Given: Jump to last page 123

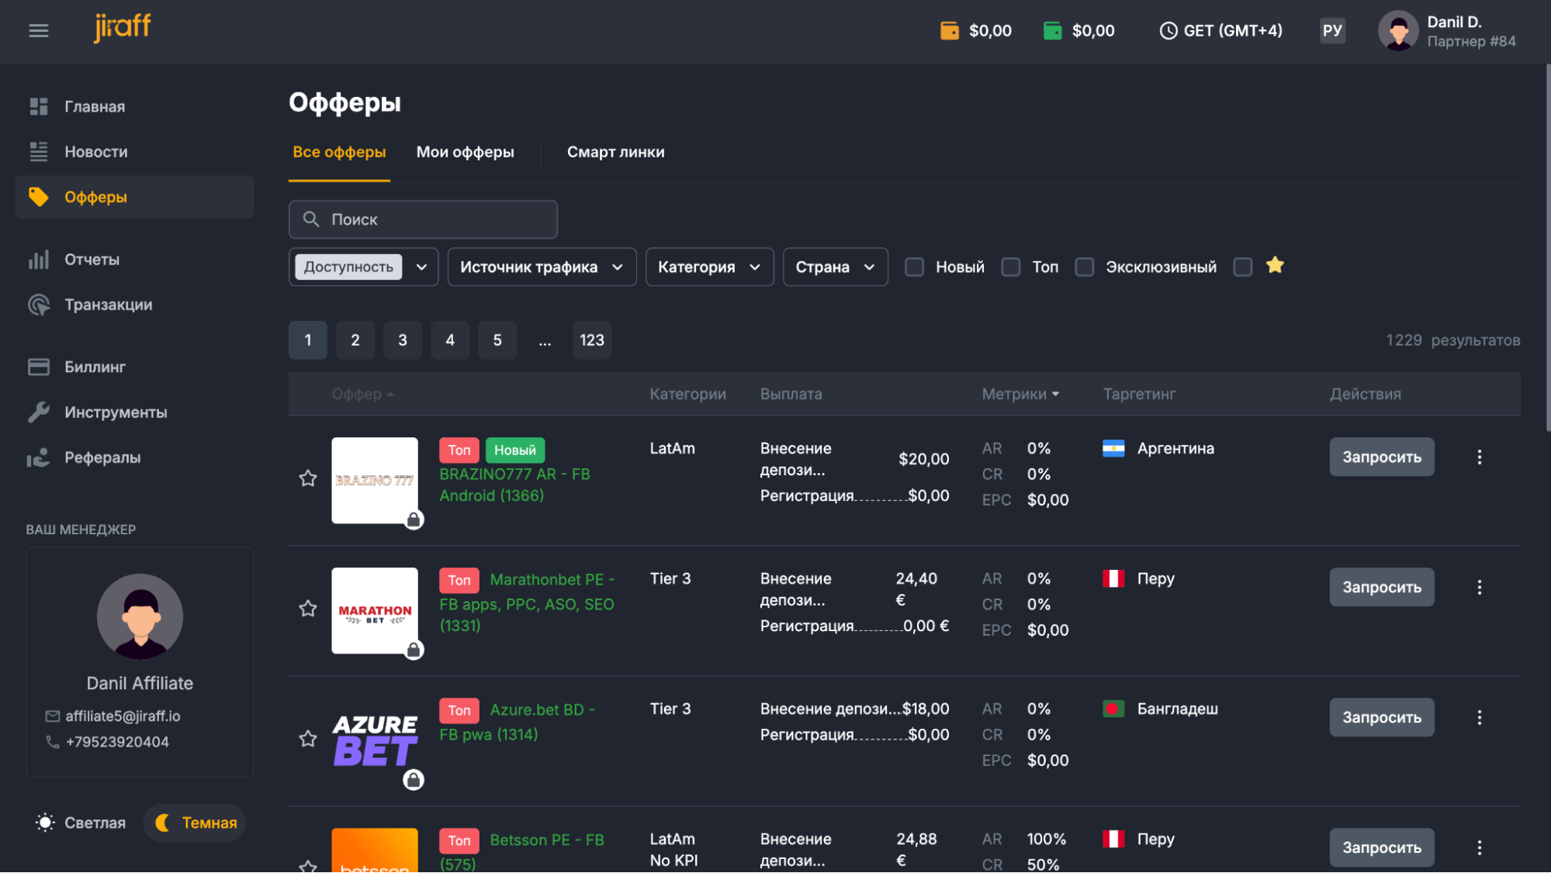Looking at the screenshot, I should [592, 340].
